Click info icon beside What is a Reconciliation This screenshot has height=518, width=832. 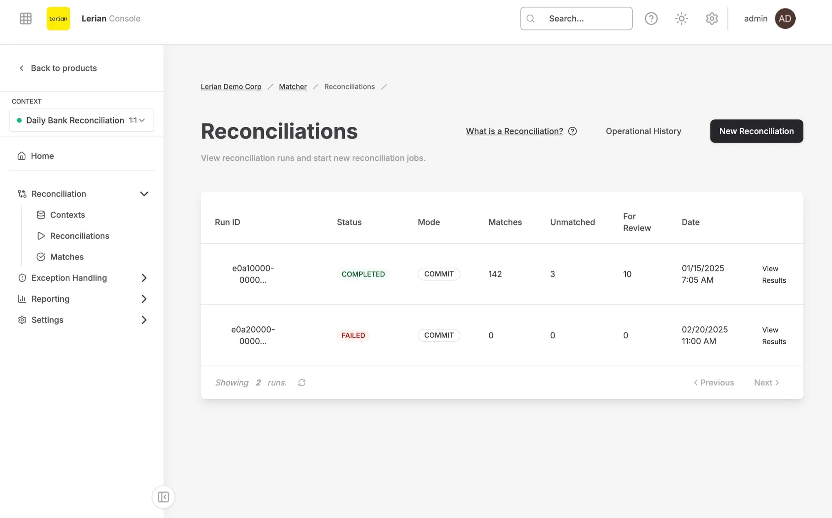coord(572,131)
